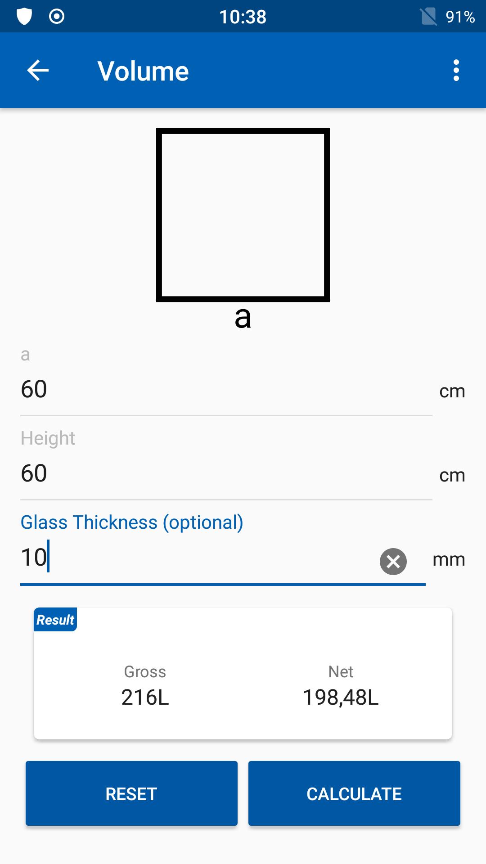This screenshot has height=864, width=486.
Task: Reset all entered dimensions
Action: click(131, 793)
